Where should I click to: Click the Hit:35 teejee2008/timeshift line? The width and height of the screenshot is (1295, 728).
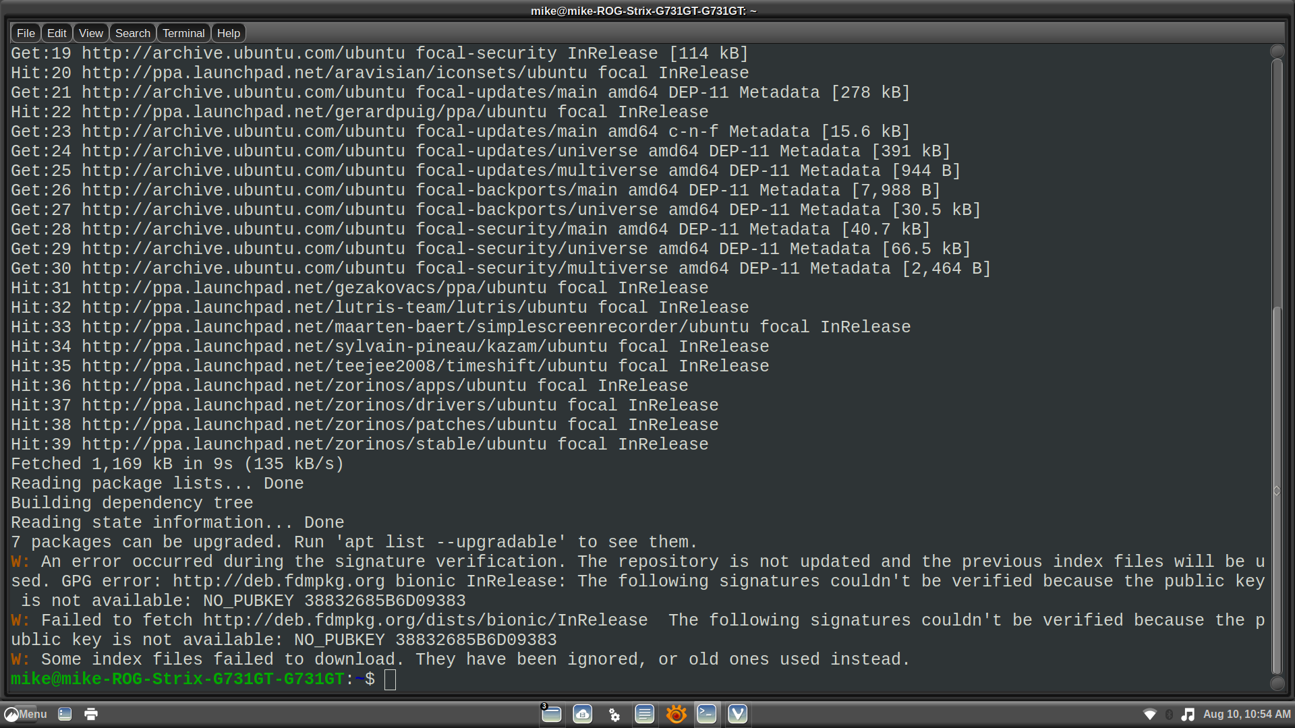click(390, 366)
